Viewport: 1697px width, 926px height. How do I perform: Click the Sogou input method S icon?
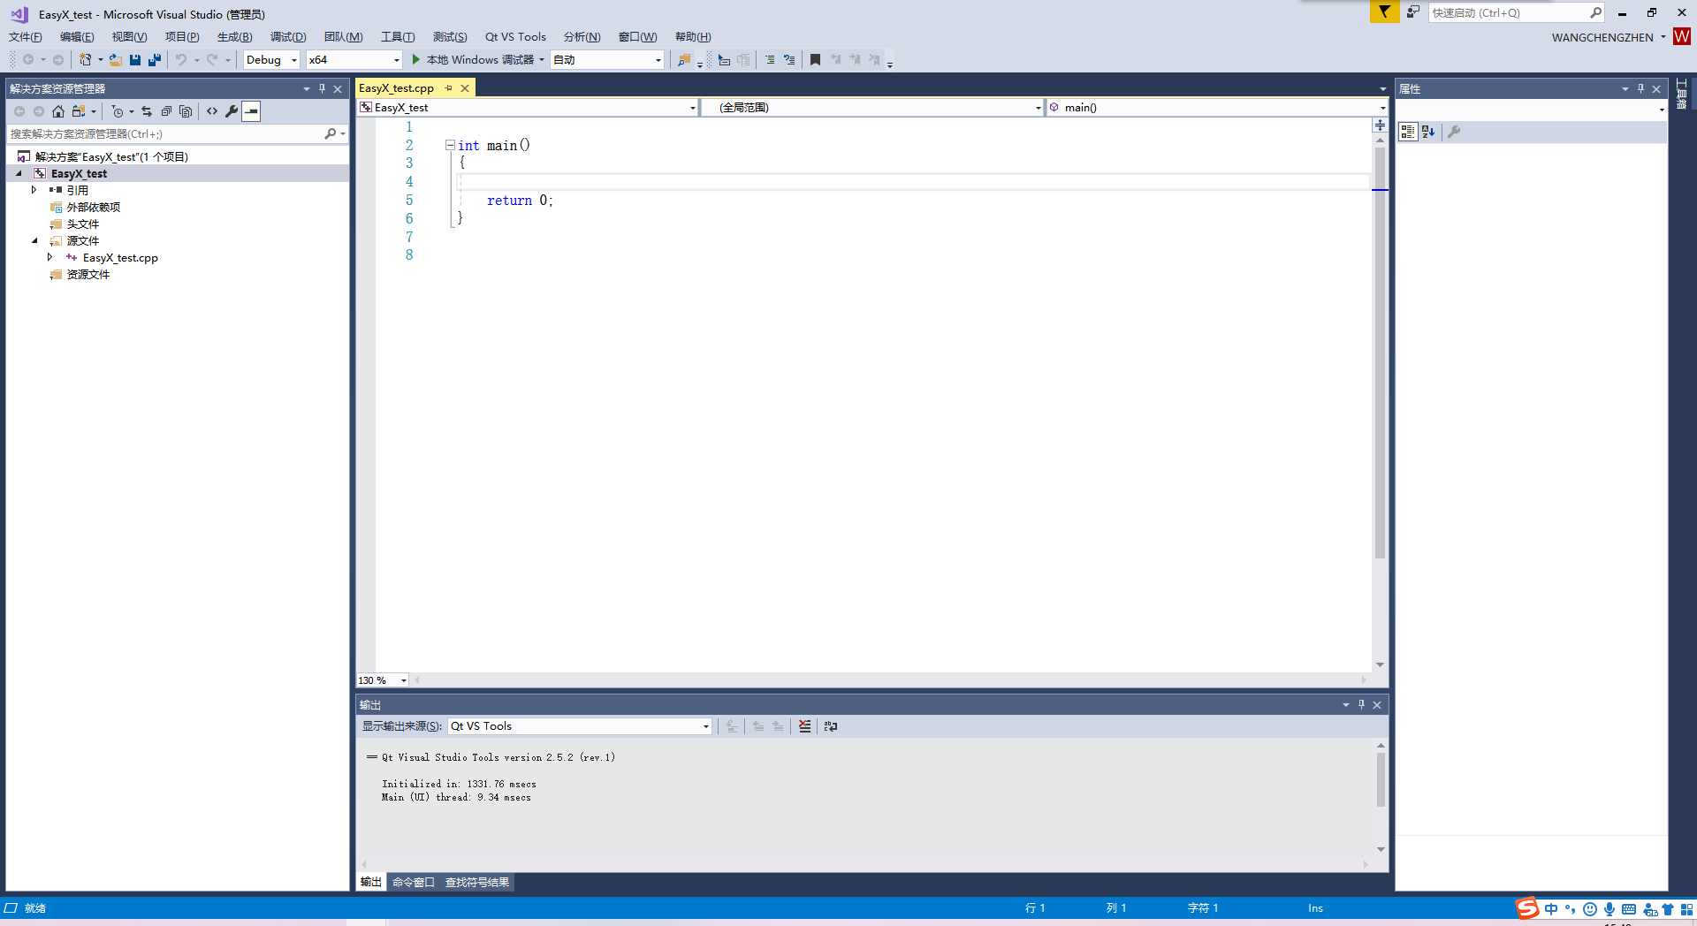coord(1527,908)
